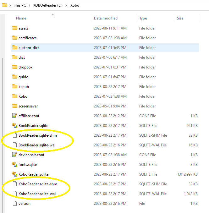Sort by the Name column header
209x213 pixels.
(21, 18)
